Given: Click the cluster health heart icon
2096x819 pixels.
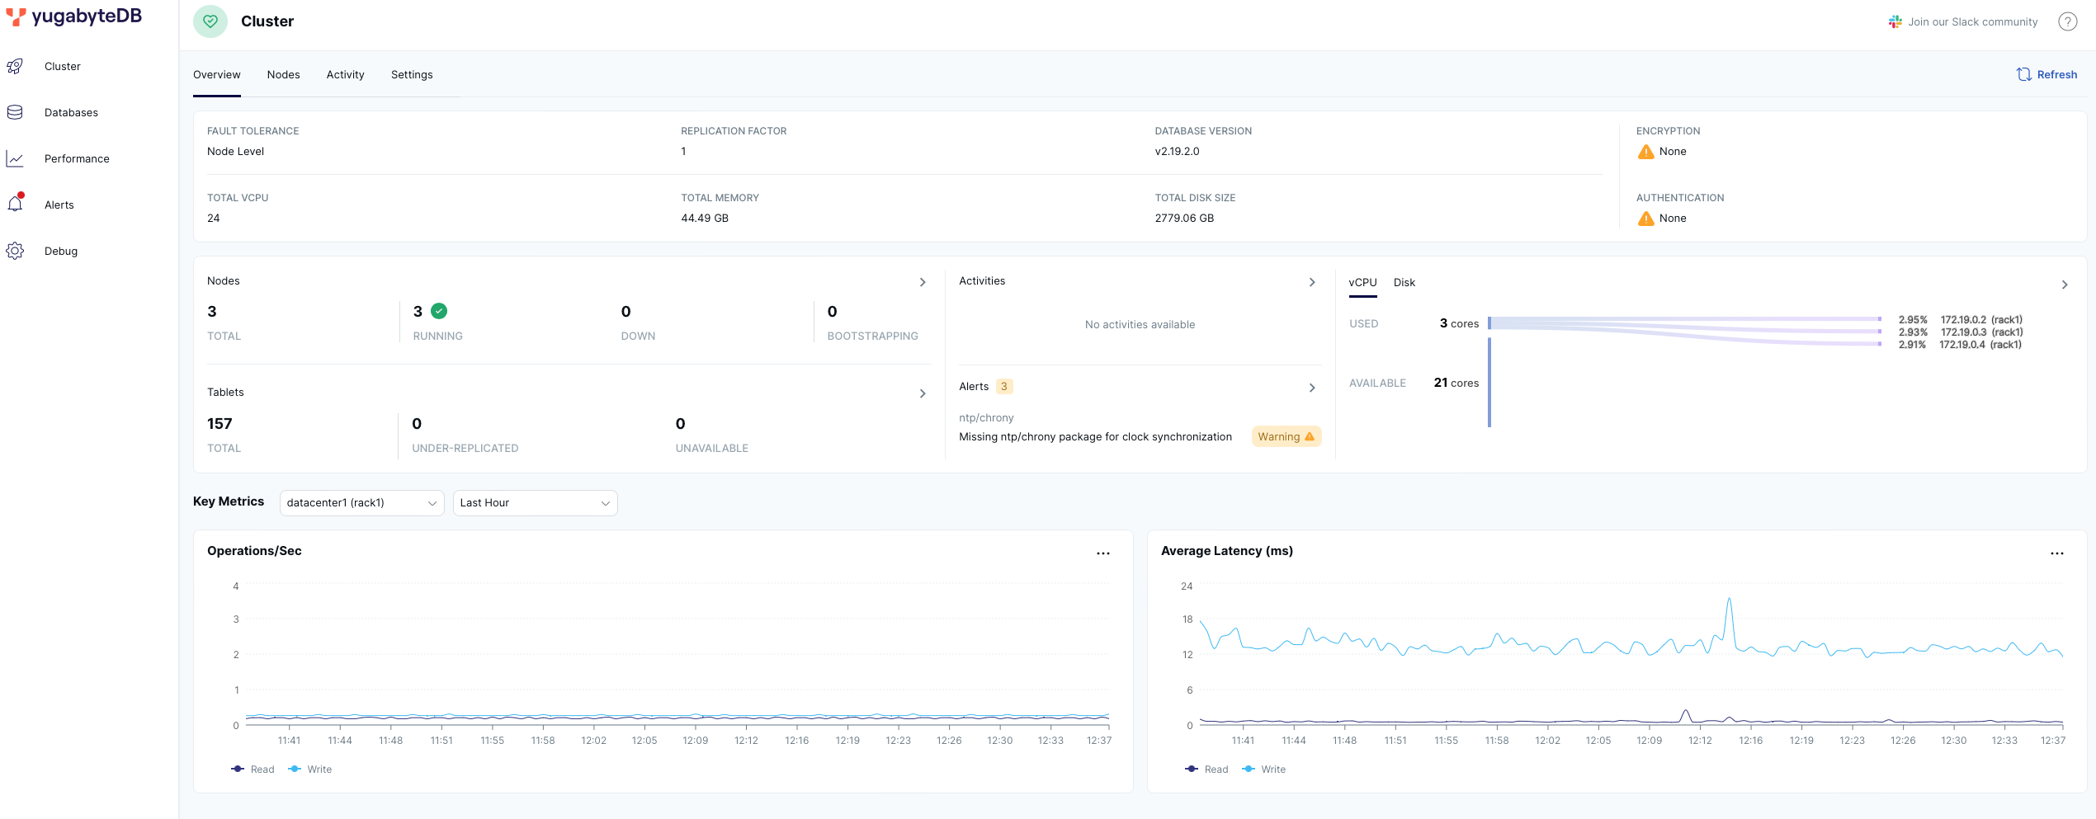Looking at the screenshot, I should 210,21.
